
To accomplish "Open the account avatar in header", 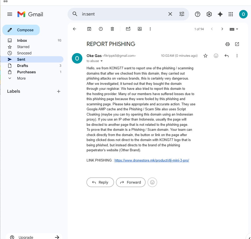I will pos(243,14).
